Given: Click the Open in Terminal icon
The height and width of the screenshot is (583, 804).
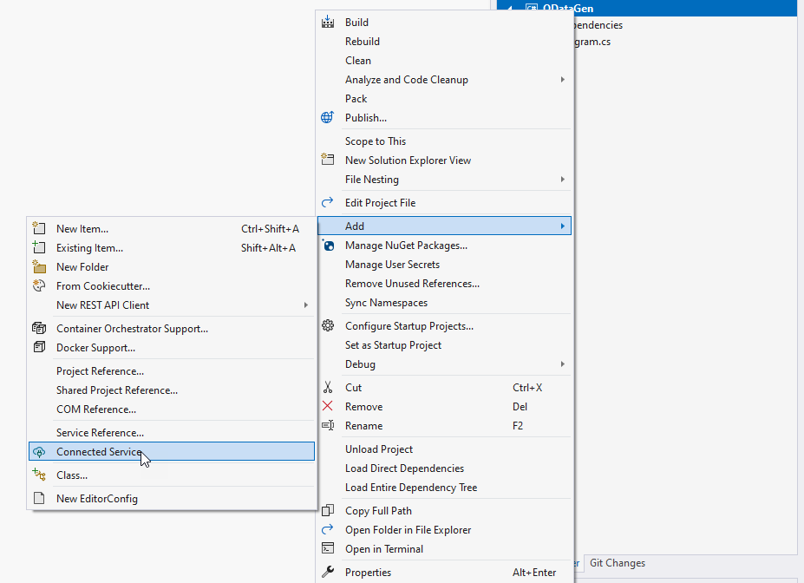Looking at the screenshot, I should 328,548.
